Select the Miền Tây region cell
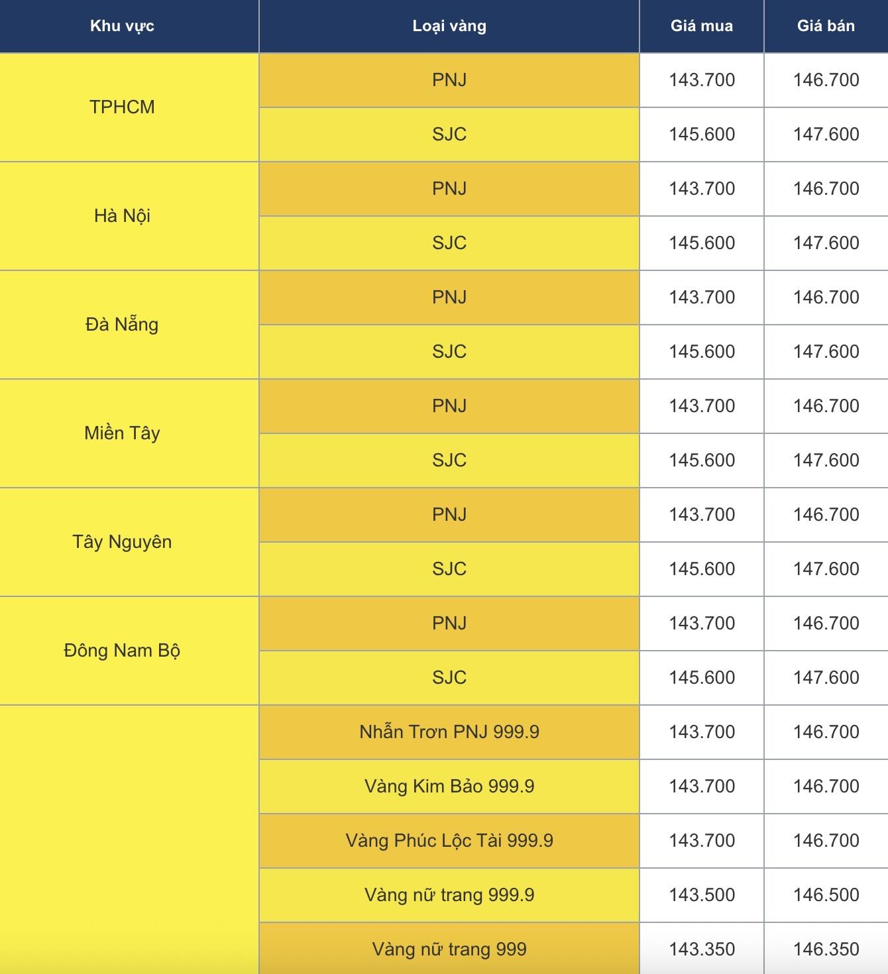 [122, 433]
